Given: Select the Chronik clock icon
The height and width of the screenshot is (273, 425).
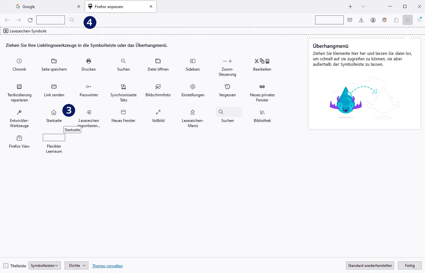Looking at the screenshot, I should point(19,61).
